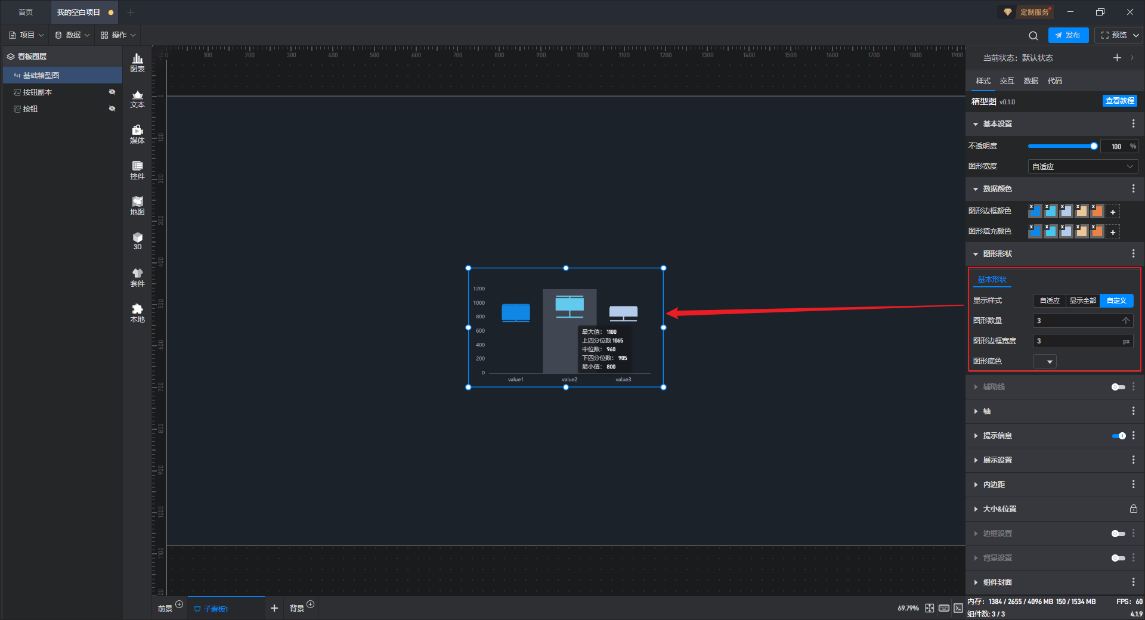Open 组件封面 more options menu
The height and width of the screenshot is (620, 1145).
[1133, 582]
